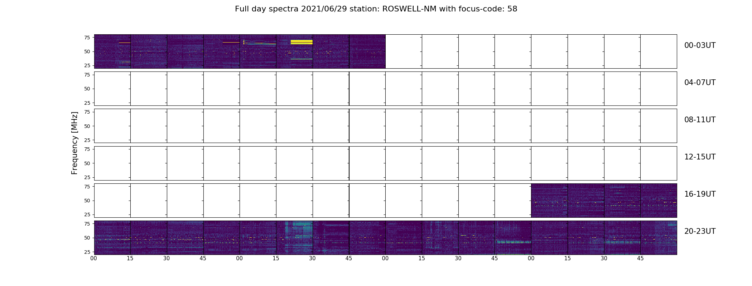Select the '16-19UT' row label
Viewport: 752px width, 286px height.
(x=700, y=194)
